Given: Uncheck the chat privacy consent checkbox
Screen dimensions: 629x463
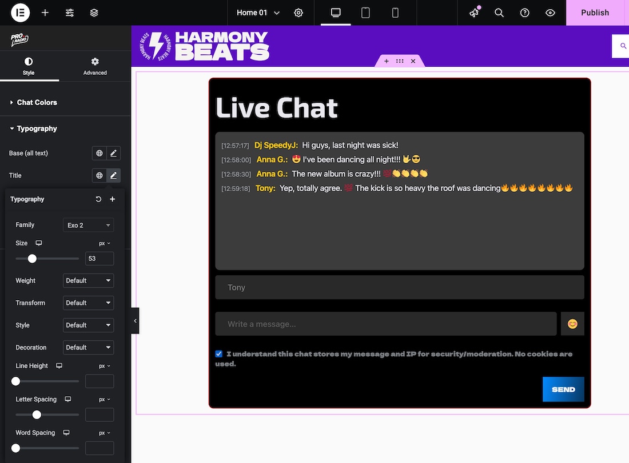Looking at the screenshot, I should tap(219, 354).
